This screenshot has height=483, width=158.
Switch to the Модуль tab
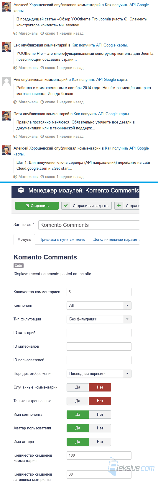24,239
